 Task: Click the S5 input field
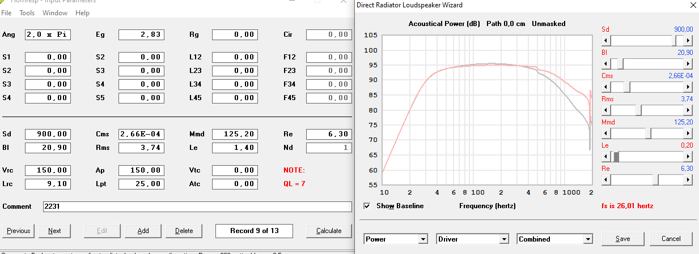pos(141,98)
